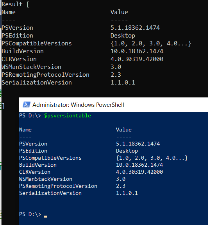Click 4.0.30319.42000 in black console output
The height and width of the screenshot is (225, 209).
(x=137, y=59)
